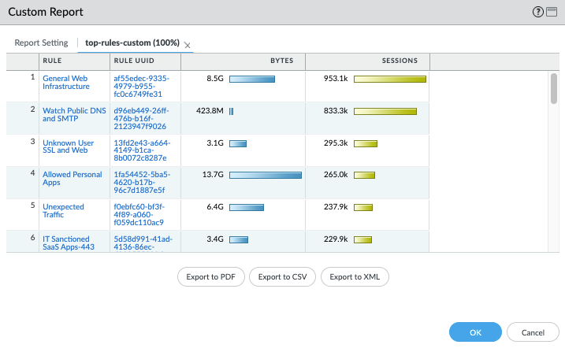
Task: Click the Unknown User SSL and Web link
Action: pyautogui.click(x=69, y=146)
